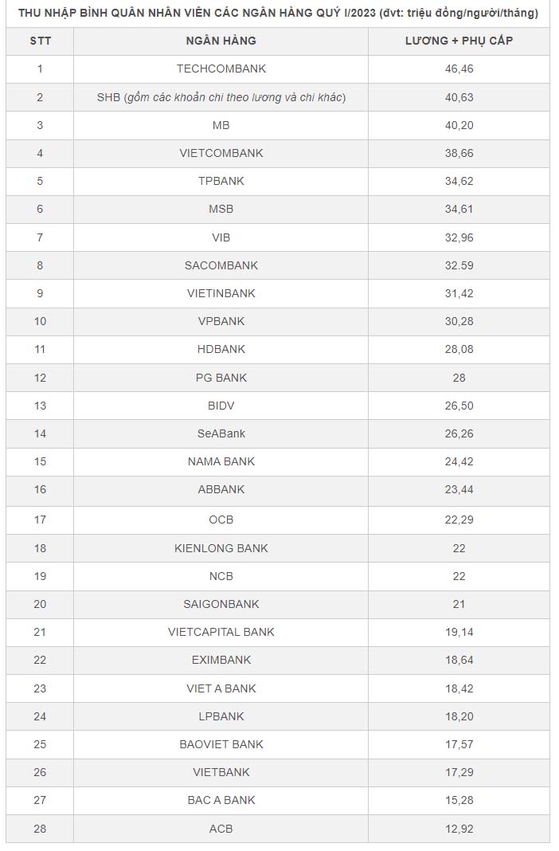Viewport: 559px width, 851px height.
Task: Click row number 28 cell
Action: [40, 829]
